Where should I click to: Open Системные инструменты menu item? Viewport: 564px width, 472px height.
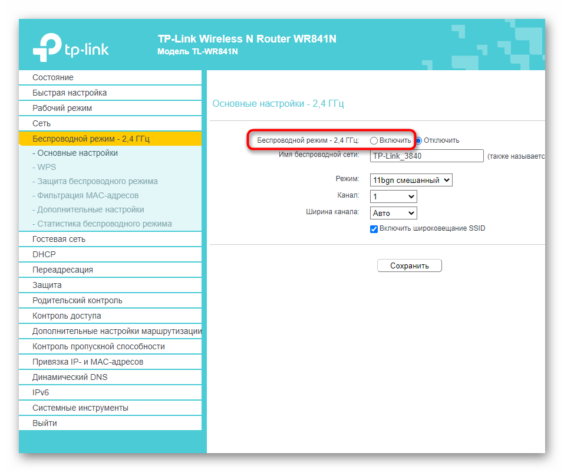[110, 408]
